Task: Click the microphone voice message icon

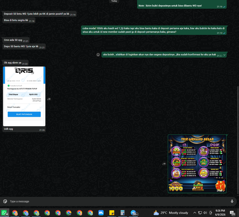Action: point(232,201)
